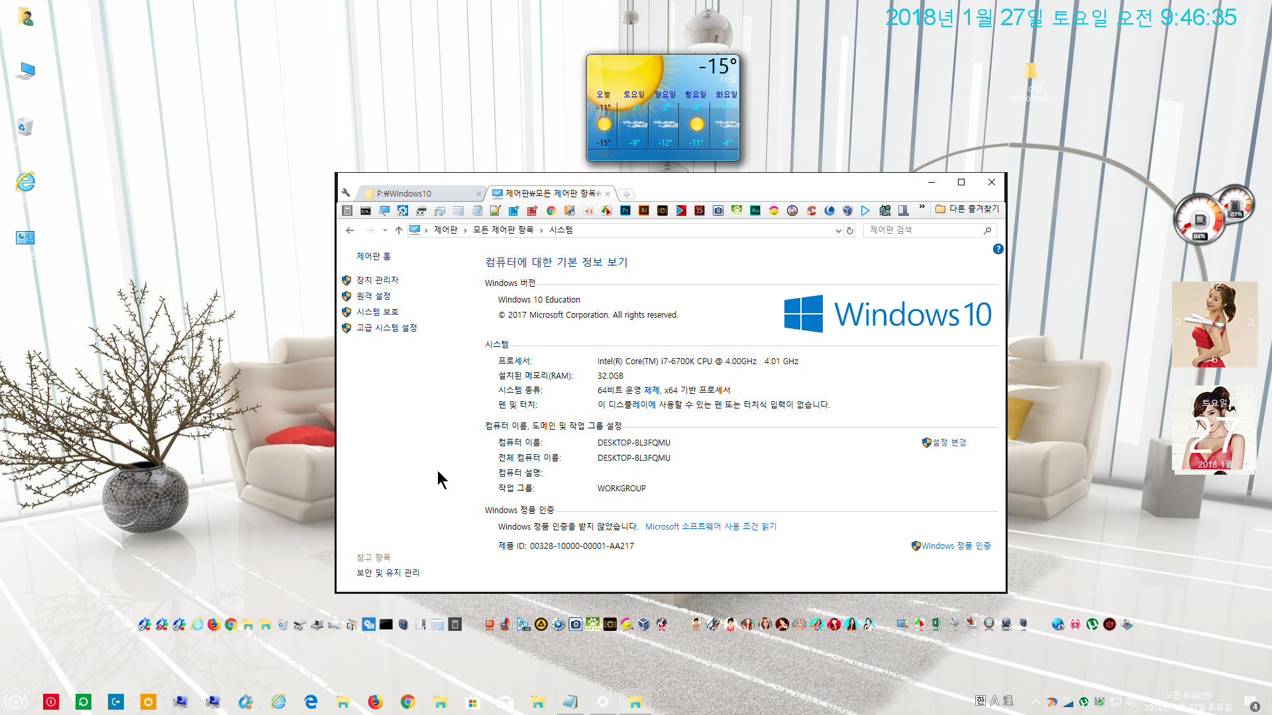Click the CCleaner red C toolbar icon

click(811, 211)
